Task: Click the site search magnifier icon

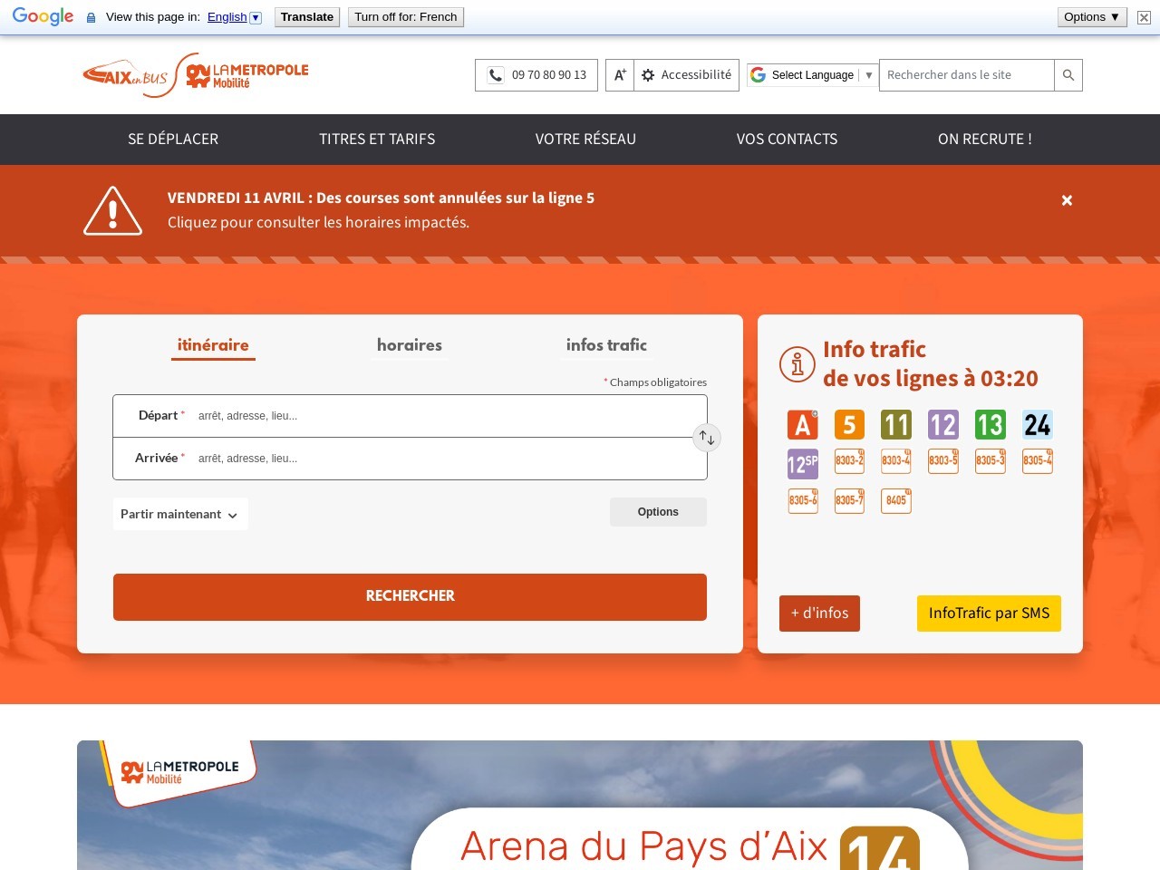Action: (1068, 75)
